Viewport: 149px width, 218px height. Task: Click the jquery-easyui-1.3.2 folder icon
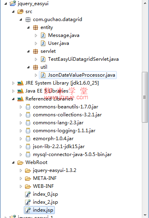[x=28, y=170]
